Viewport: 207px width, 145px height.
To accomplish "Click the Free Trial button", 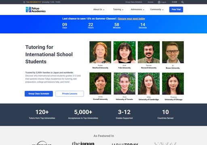I will tap(176, 9).
